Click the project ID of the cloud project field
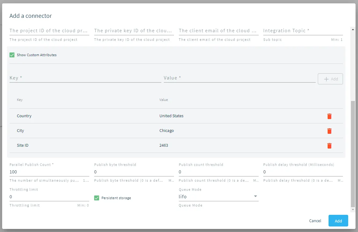Screen dimensions: 358x232 click(49, 31)
